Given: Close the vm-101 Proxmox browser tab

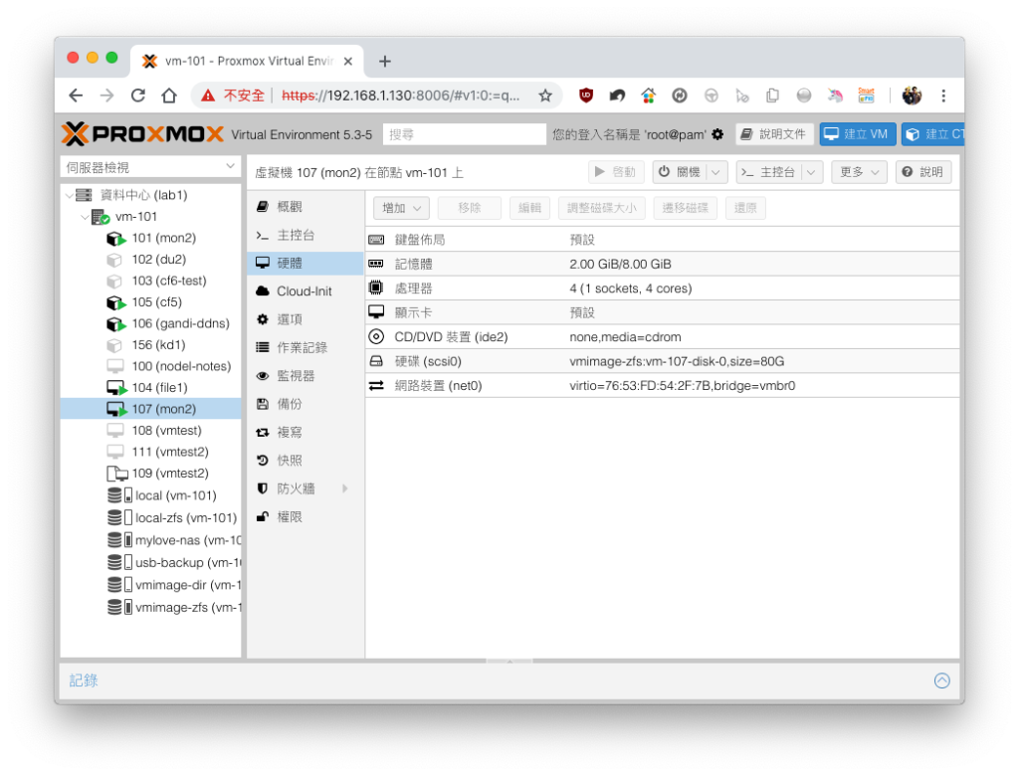Looking at the screenshot, I should [x=348, y=61].
